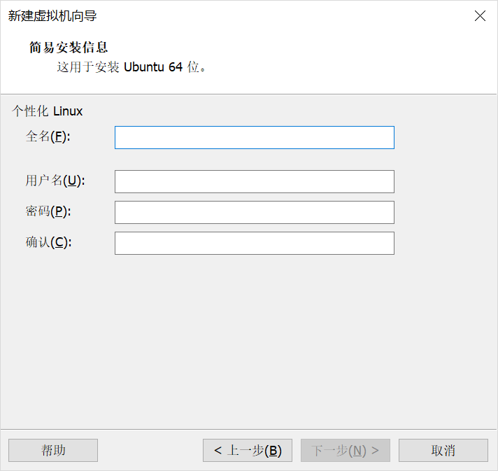Click the separator line above the bottom buttons
The image size is (498, 471).
click(x=249, y=429)
